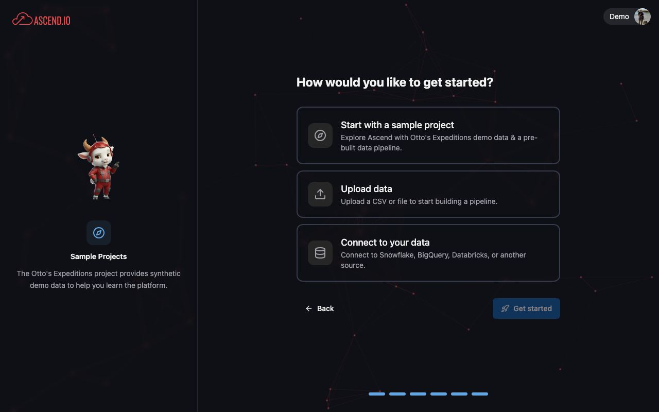Click the first progress indicator dash
The width and height of the screenshot is (659, 412).
(376, 393)
